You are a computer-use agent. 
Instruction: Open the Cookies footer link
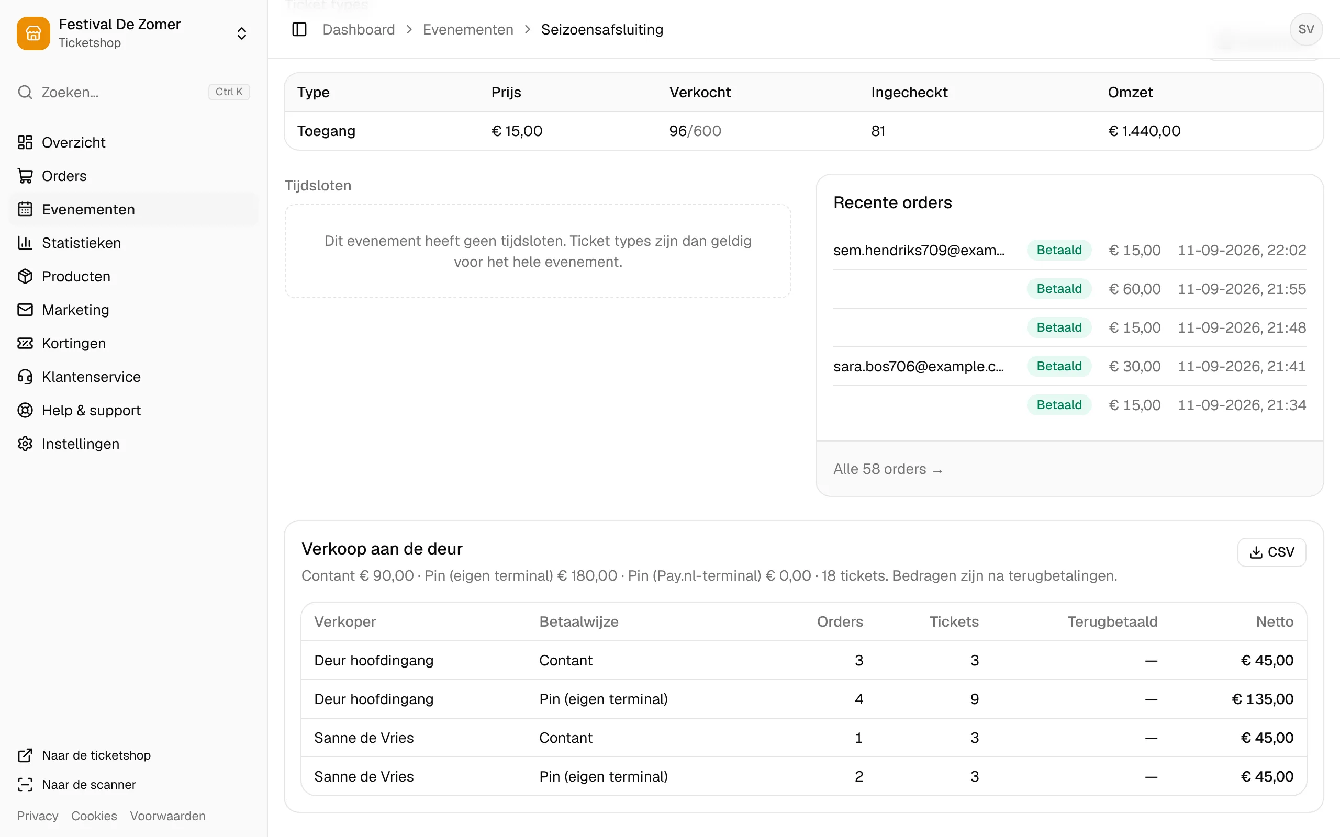click(x=94, y=816)
